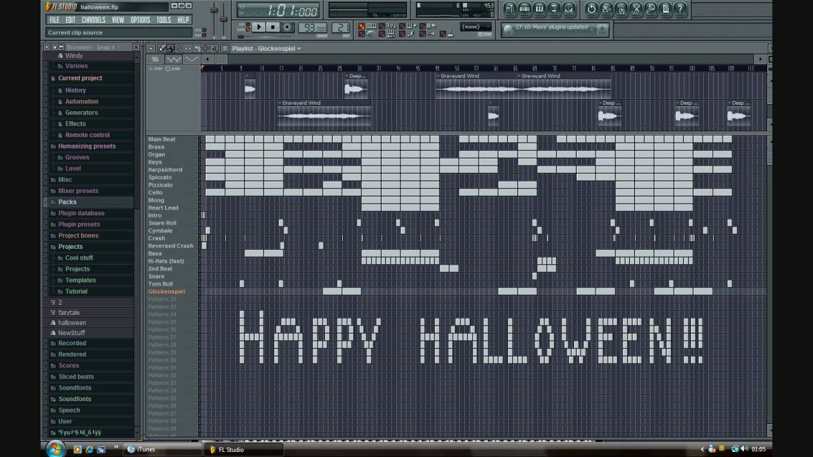813x457 pixels.
Task: Click the dashed-line icon under Playlist toolbar
Action: [x=191, y=59]
